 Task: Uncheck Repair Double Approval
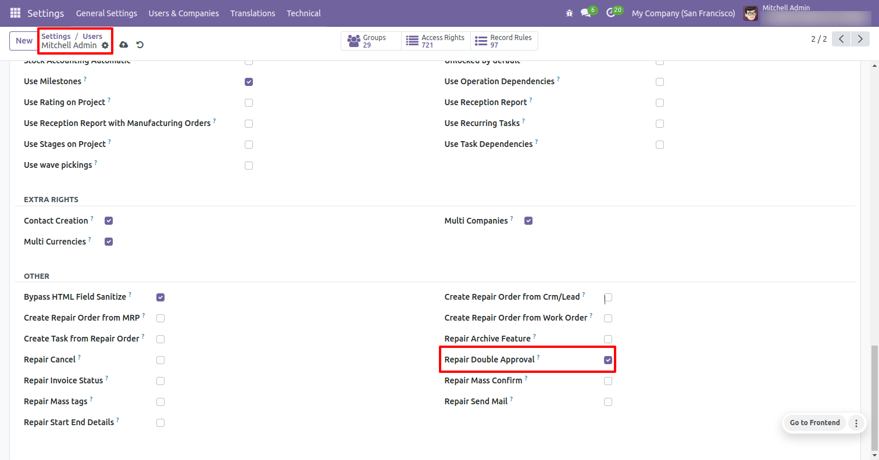coord(608,360)
